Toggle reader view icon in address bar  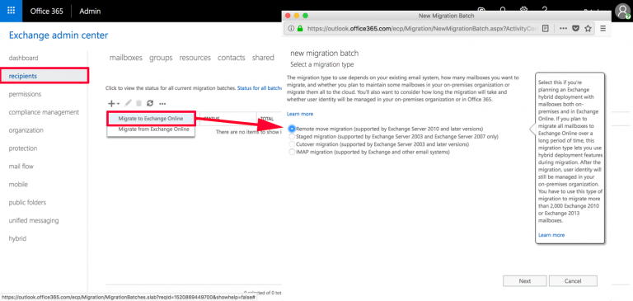pos(546,29)
